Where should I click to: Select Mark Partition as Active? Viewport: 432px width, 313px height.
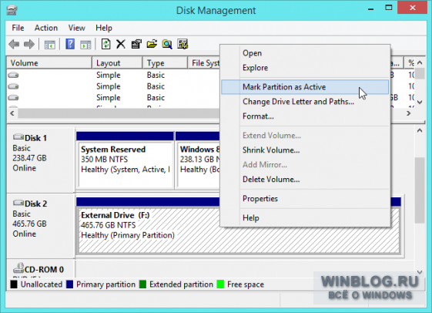pyautogui.click(x=305, y=87)
